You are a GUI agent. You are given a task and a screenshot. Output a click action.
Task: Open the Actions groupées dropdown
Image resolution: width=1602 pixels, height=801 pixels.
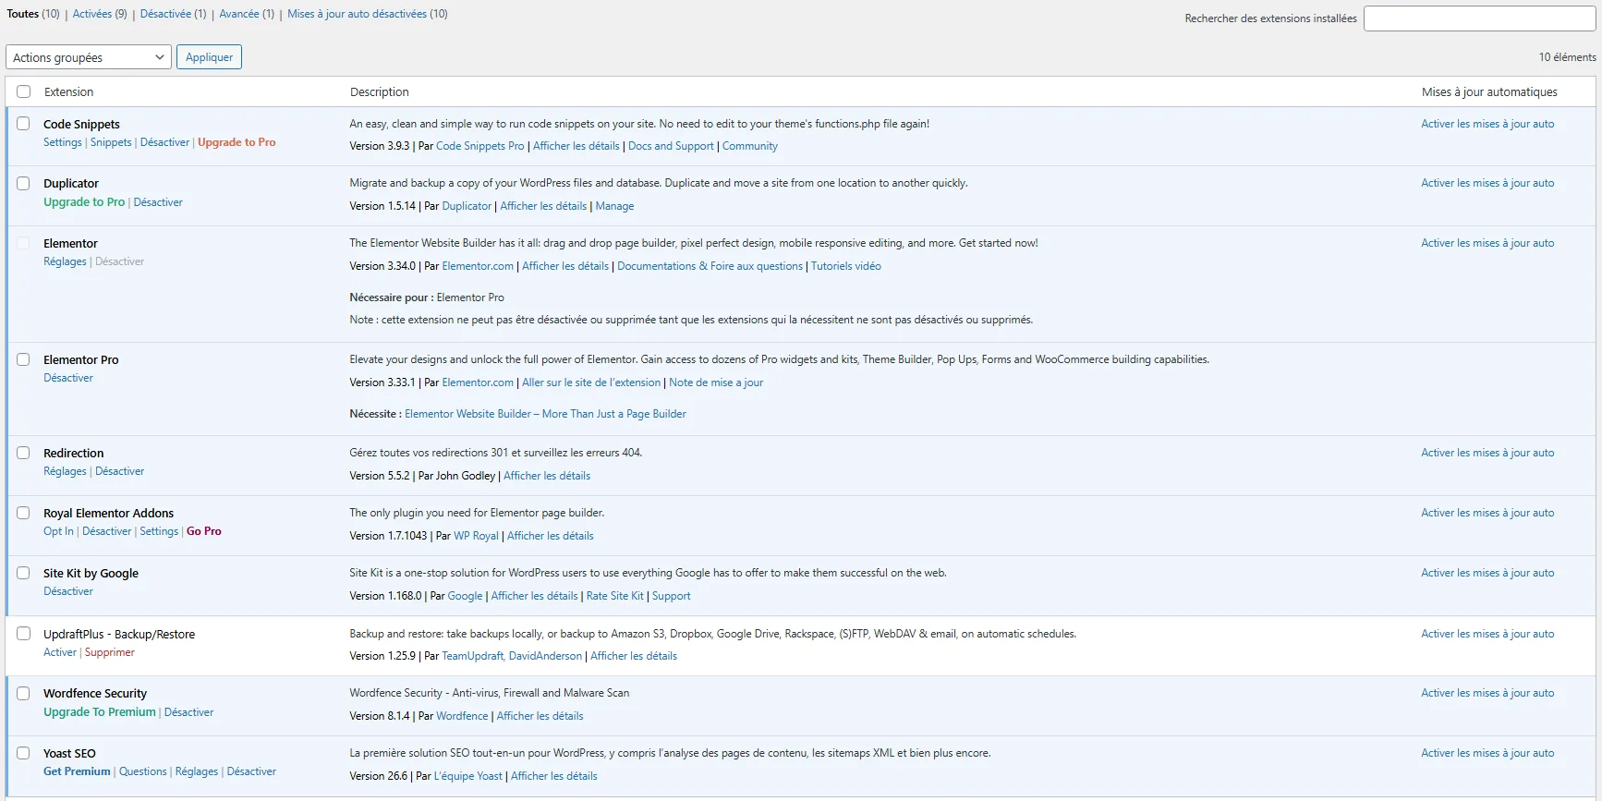(89, 57)
